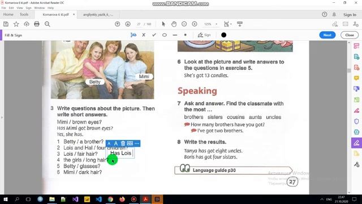
Task: Open File Explorer from taskbar
Action: click(x=52, y=199)
